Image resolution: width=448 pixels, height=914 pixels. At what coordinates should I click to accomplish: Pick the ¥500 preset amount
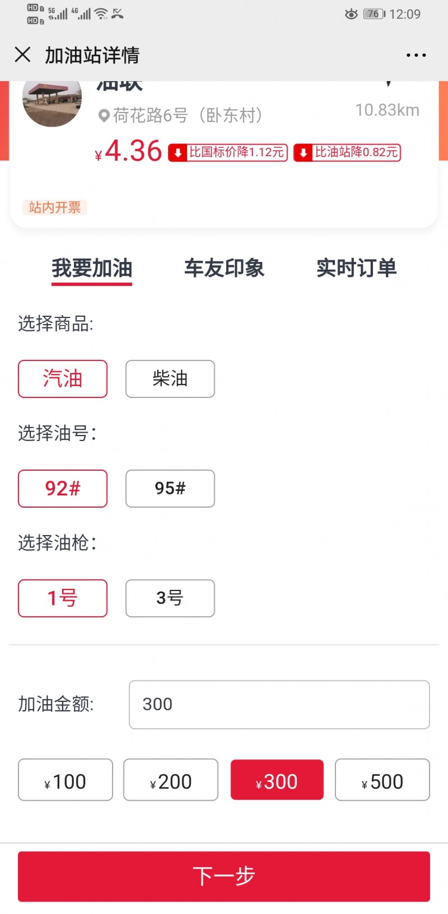(382, 780)
